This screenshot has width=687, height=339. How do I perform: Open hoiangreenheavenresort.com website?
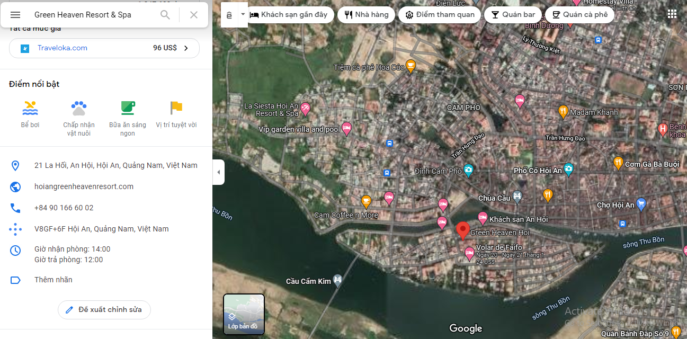pos(84,186)
